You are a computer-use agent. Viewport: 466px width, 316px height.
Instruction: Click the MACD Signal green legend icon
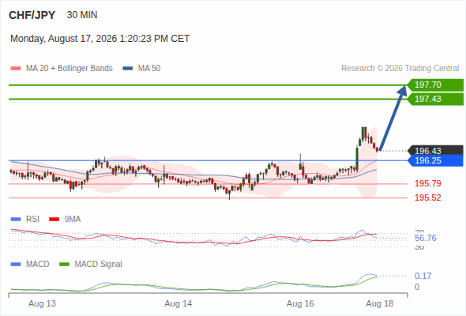tap(64, 265)
